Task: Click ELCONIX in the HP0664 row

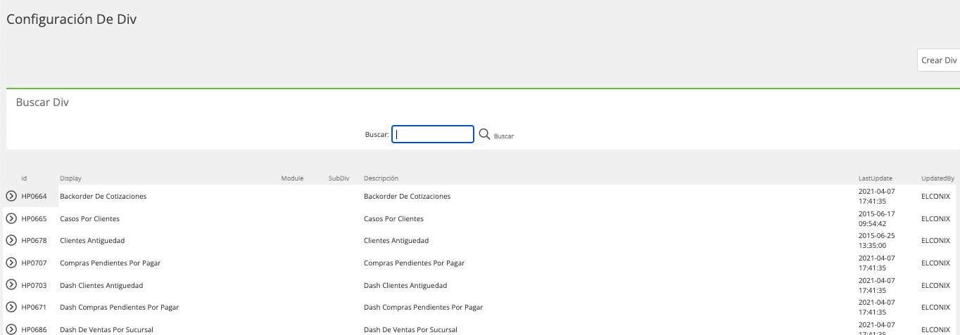Action: click(935, 196)
